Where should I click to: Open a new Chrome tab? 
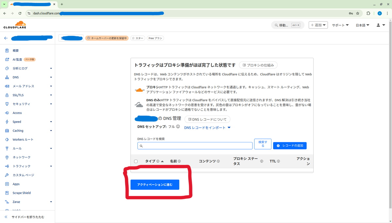(x=62, y=4)
